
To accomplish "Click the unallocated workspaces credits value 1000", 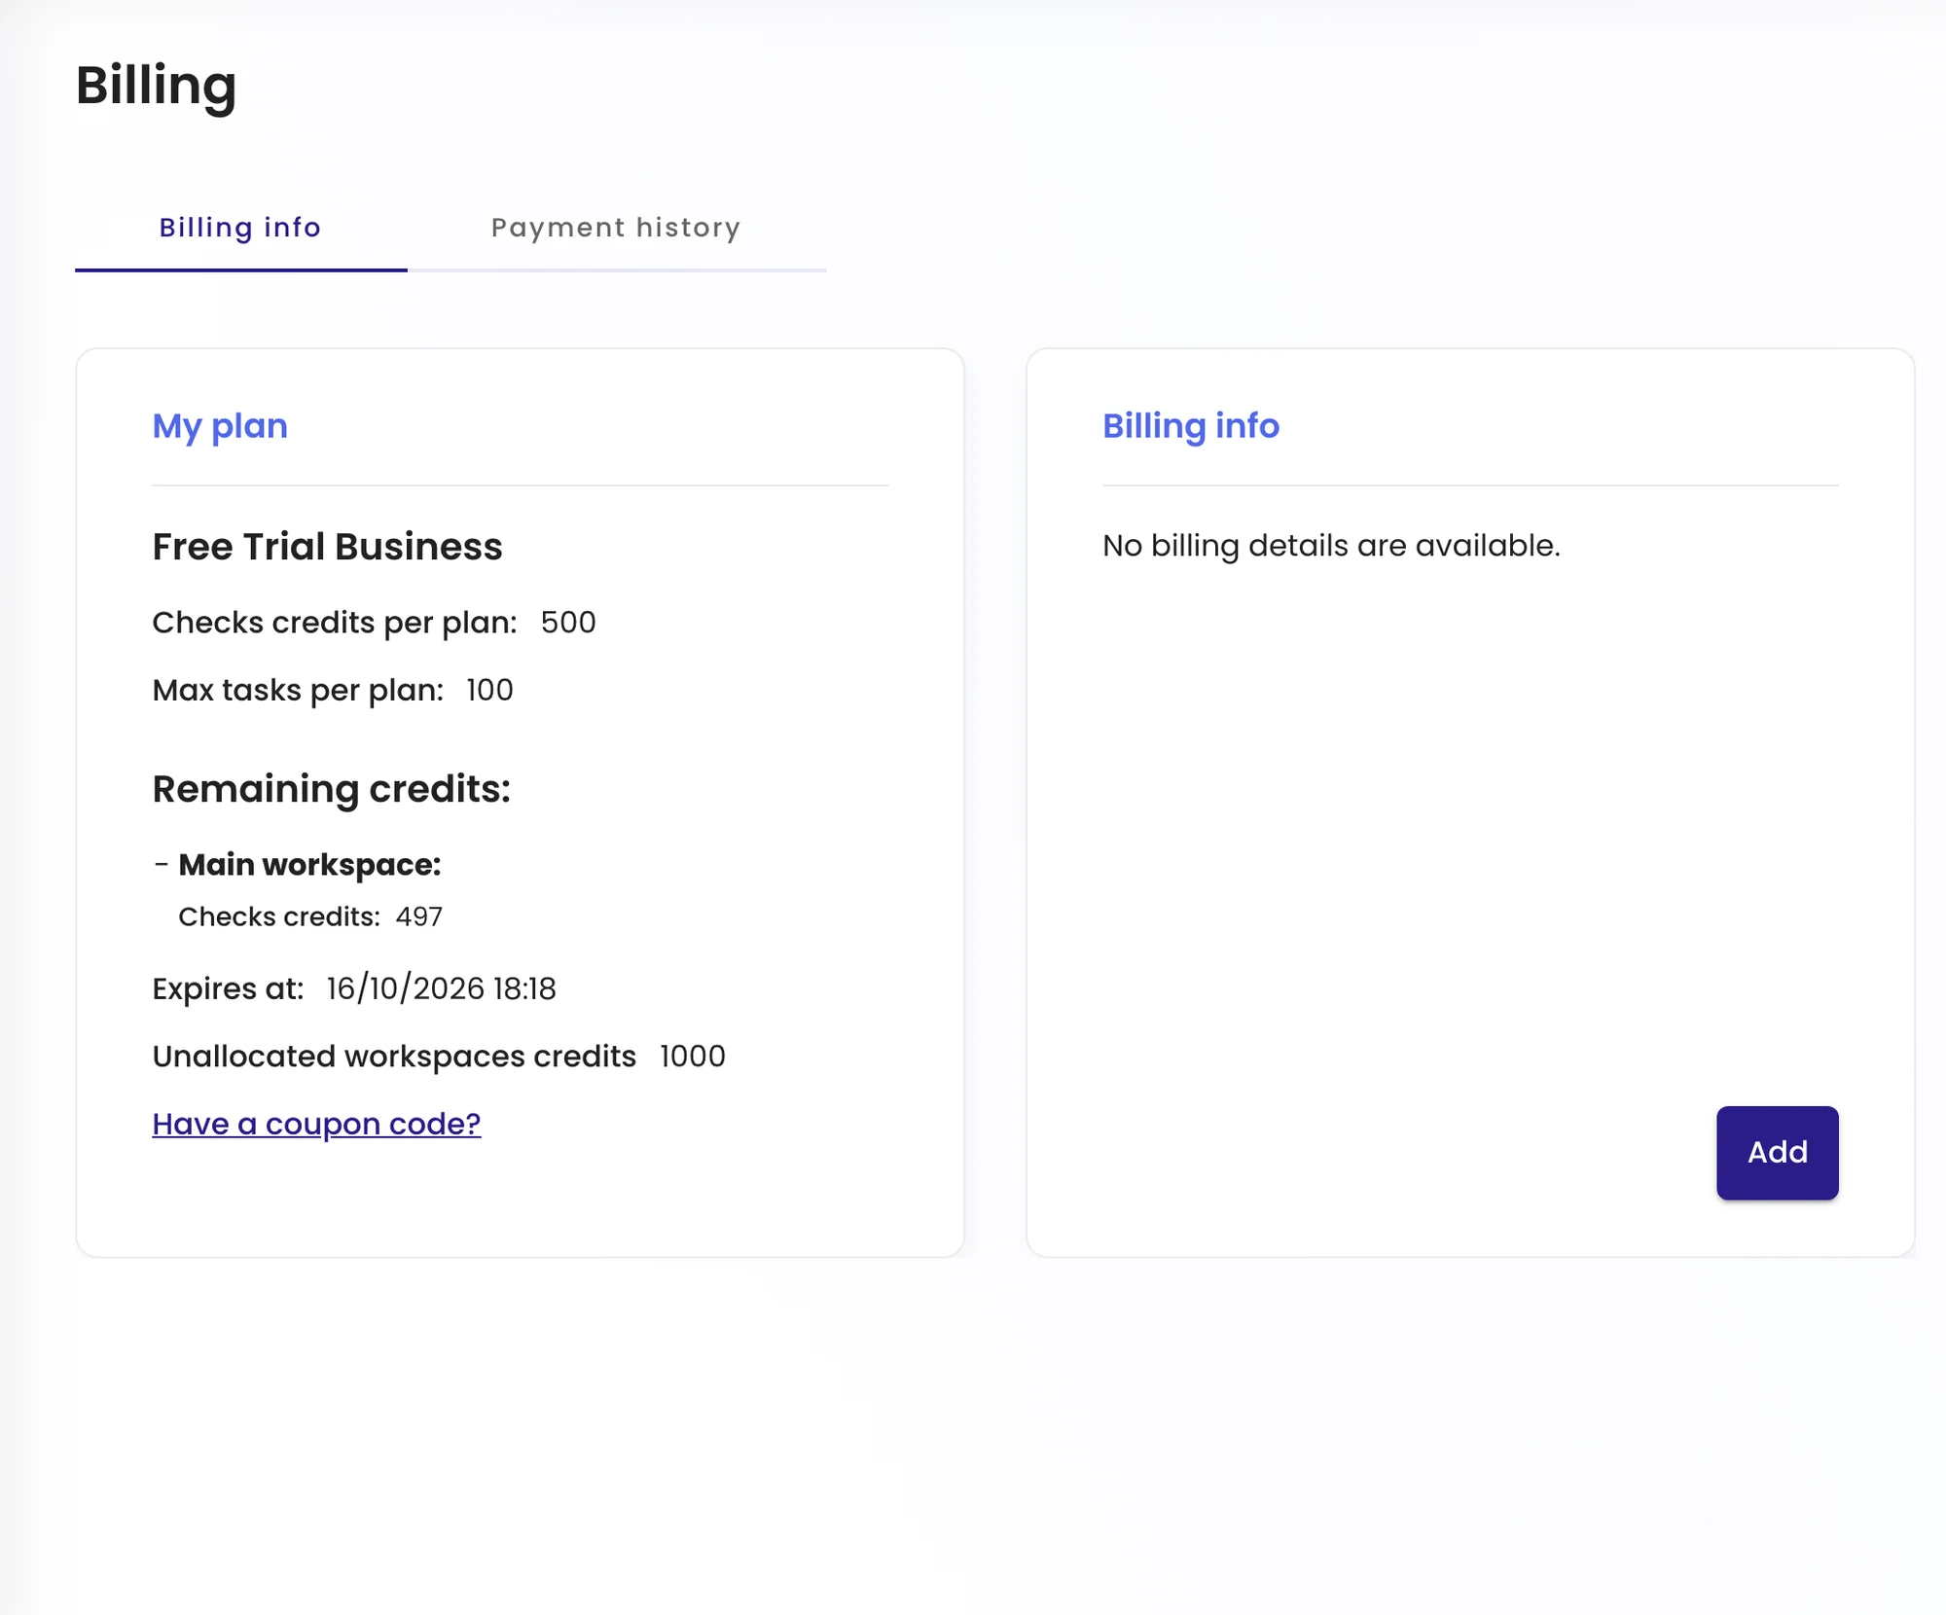I will pos(693,1057).
